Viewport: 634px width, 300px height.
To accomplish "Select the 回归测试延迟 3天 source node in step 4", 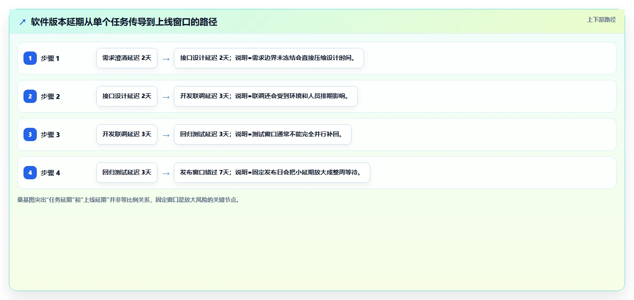I will pyautogui.click(x=127, y=173).
